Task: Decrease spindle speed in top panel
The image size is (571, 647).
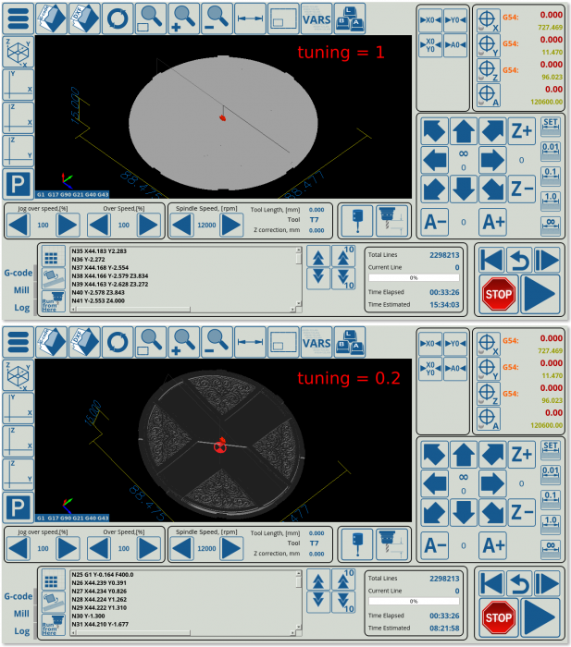Action: [181, 225]
